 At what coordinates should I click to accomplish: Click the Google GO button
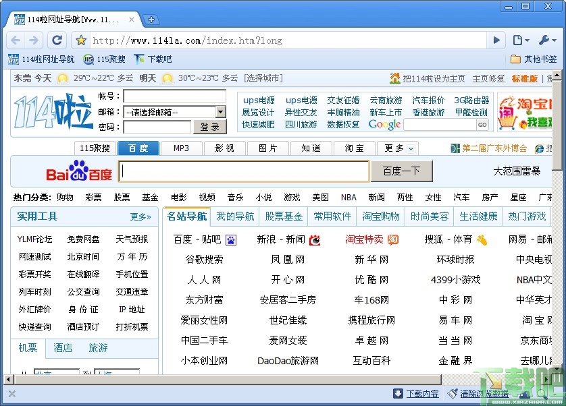482,125
